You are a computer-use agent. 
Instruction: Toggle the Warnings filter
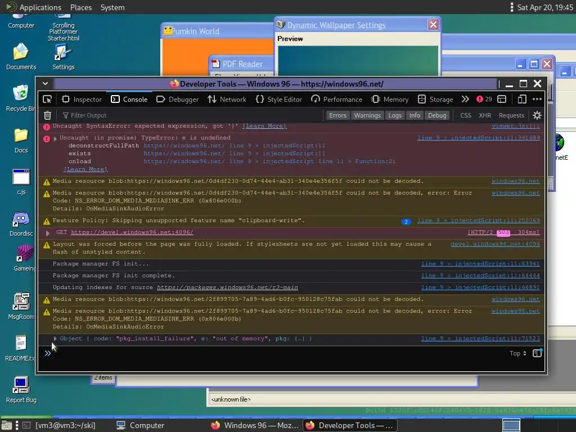pos(367,115)
